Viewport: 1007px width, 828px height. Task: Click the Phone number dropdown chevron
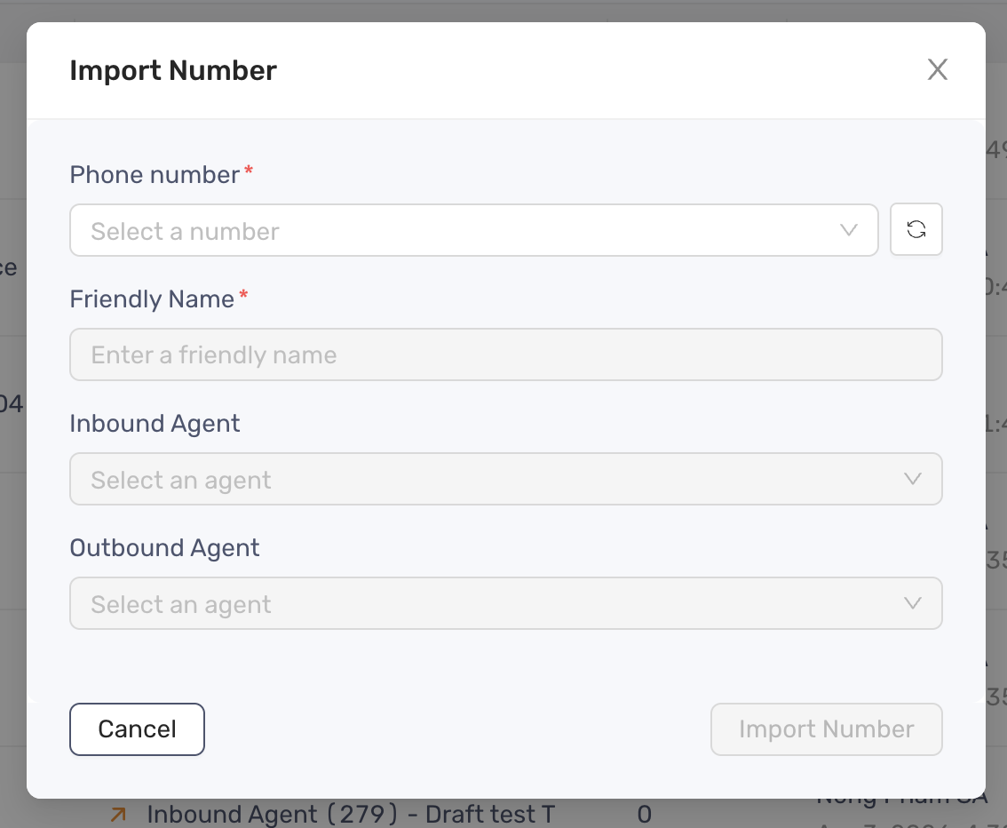[848, 230]
